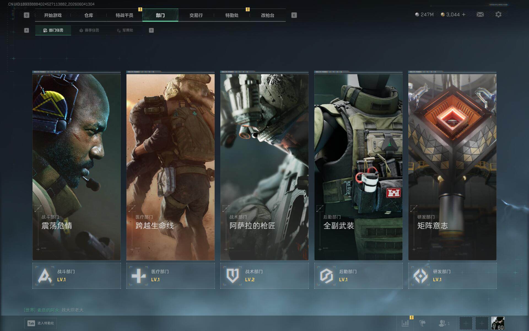The image size is (529, 331).
Task: Open the 特勤处 tab
Action: (x=232, y=15)
